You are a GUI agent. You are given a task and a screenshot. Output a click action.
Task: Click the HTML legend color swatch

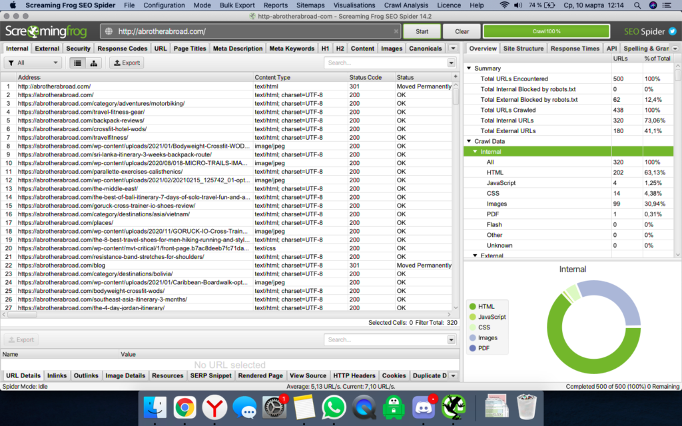point(473,306)
